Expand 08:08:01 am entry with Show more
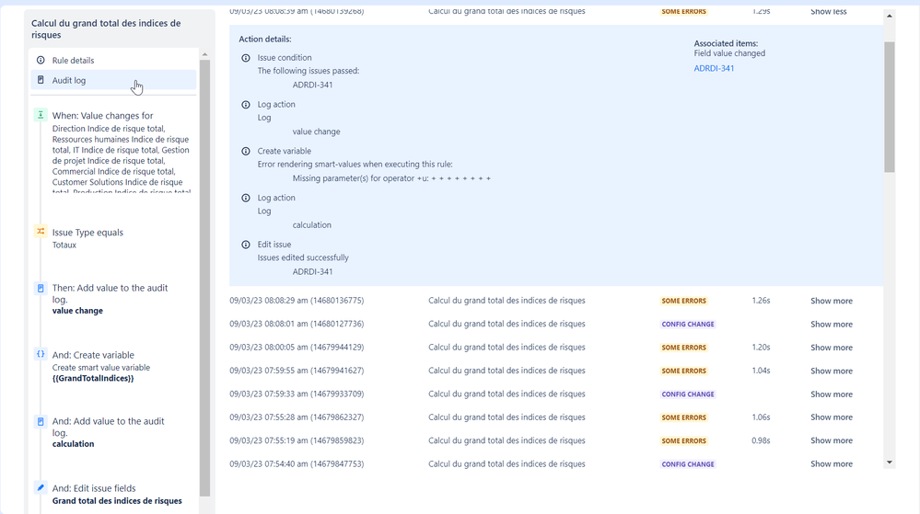The height and width of the screenshot is (514, 920). click(832, 324)
